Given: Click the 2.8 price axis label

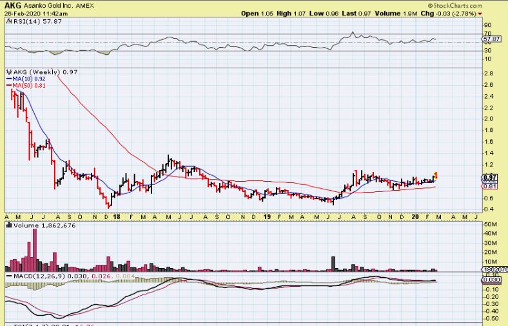Looking at the screenshot, I should click(x=489, y=73).
